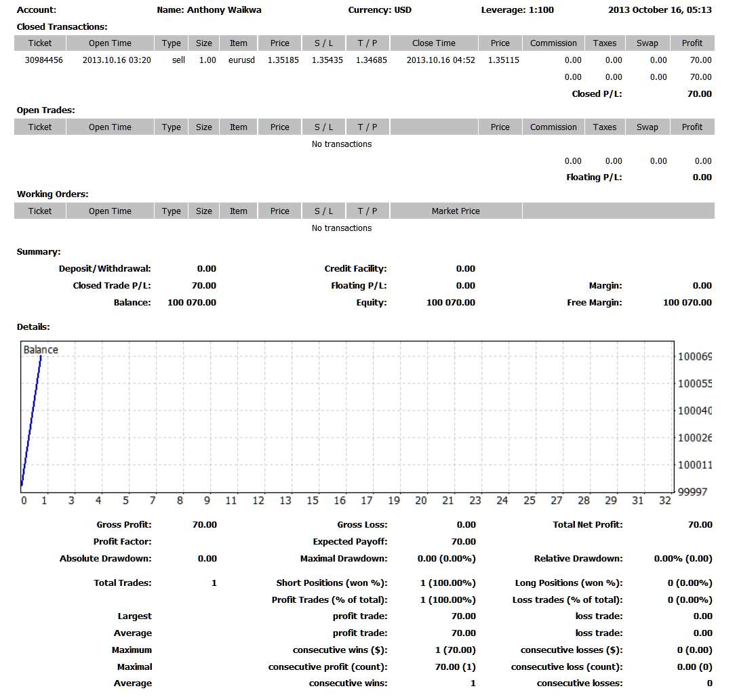This screenshot has height=697, width=737.
Task: Select the Balance label on the chart
Action: 42,350
